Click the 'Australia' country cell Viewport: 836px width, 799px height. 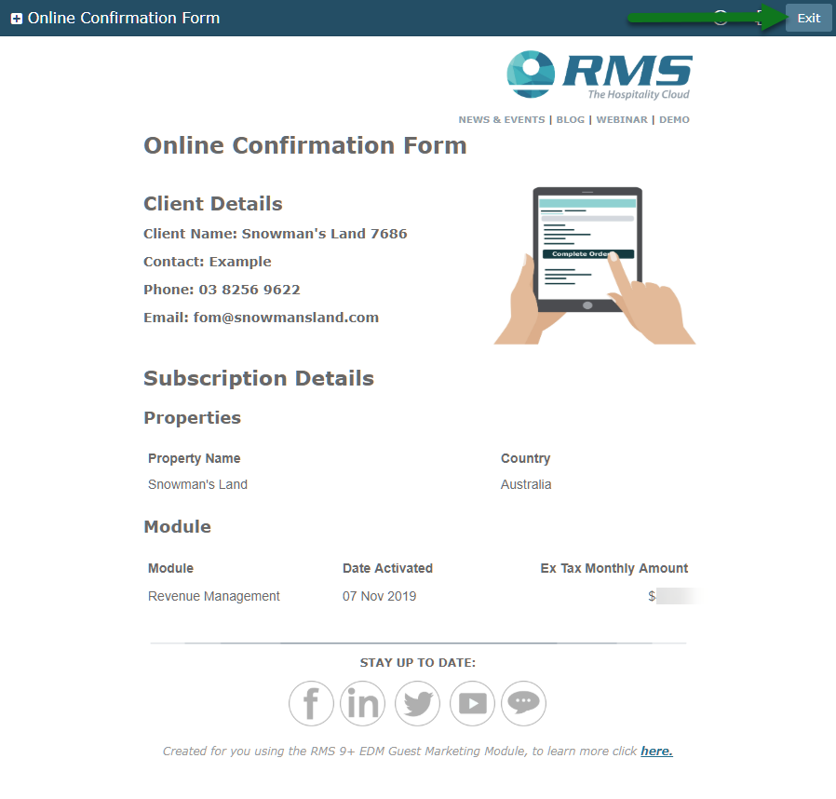click(526, 484)
